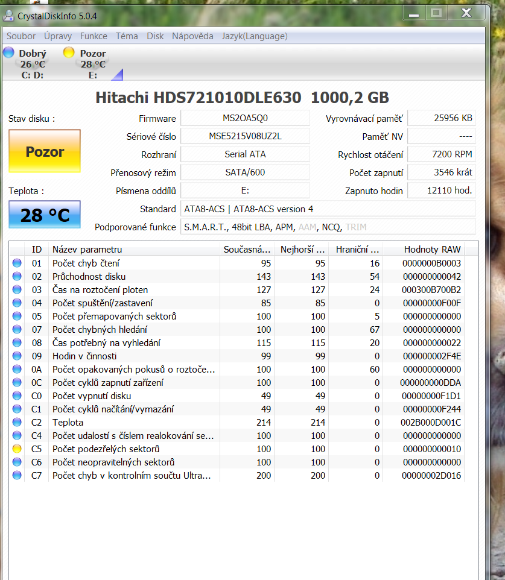
Task: Click the CrystalDiskInfo title bar icon
Action: pyautogui.click(x=8, y=16)
